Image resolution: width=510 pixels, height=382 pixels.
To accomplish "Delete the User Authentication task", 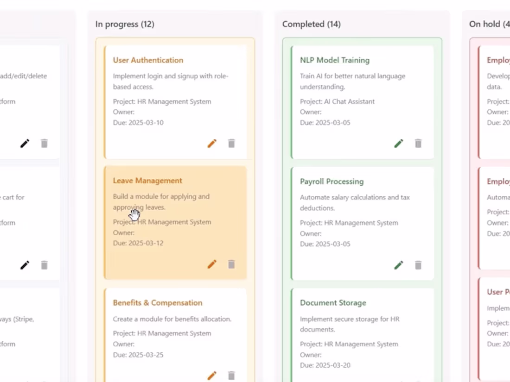I will [x=231, y=144].
